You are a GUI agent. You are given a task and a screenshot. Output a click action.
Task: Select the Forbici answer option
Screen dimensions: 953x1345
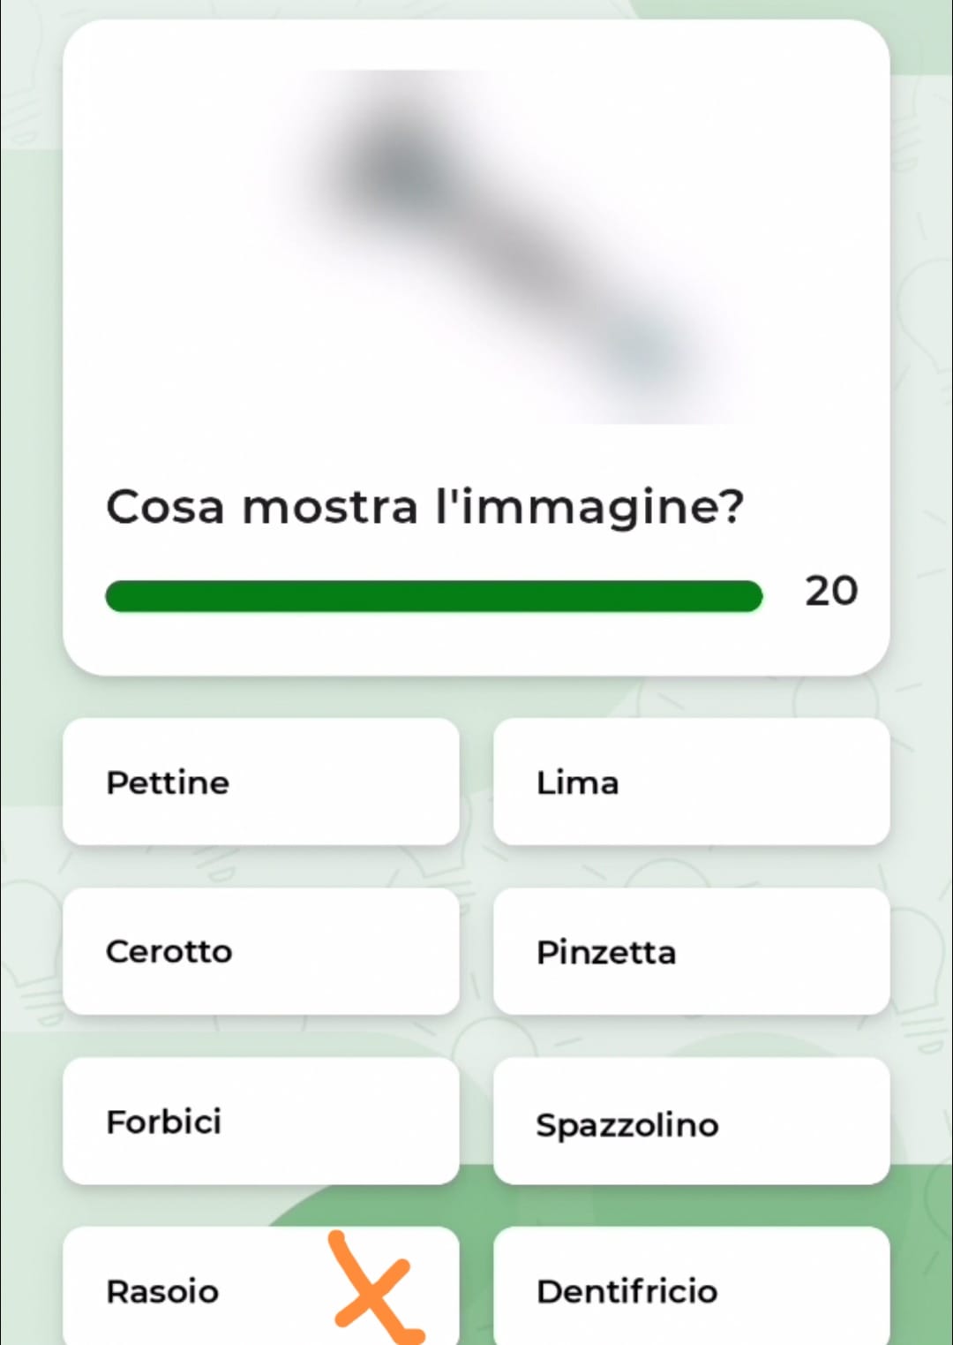pyautogui.click(x=260, y=1121)
